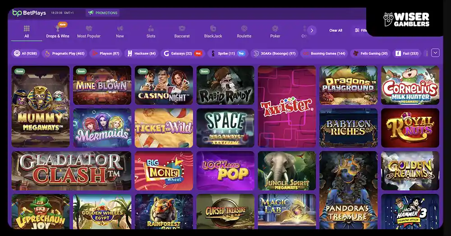Open Rainforest Gold game
Viewport: 451px width, 236px height.
point(164,212)
